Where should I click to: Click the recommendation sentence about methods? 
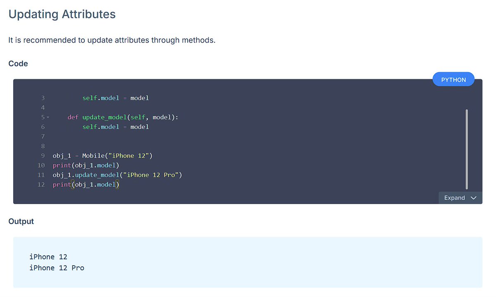pyautogui.click(x=112, y=40)
